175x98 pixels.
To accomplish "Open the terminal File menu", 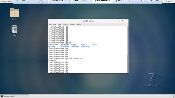I will point(50,24).
